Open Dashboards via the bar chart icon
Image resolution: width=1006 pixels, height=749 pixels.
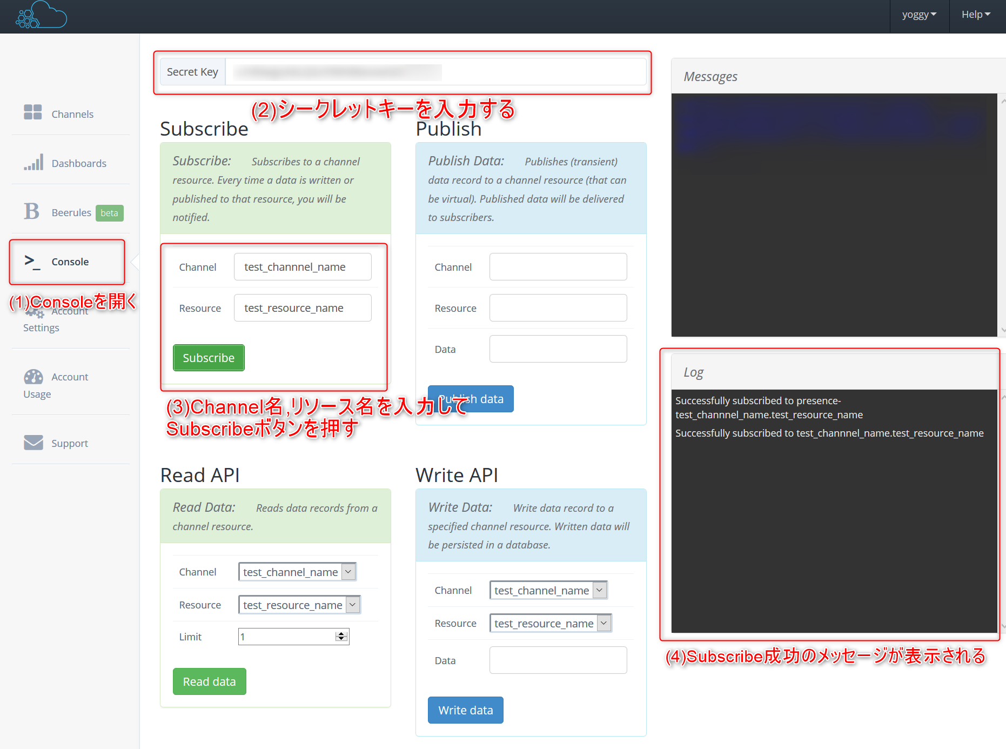coord(33,162)
